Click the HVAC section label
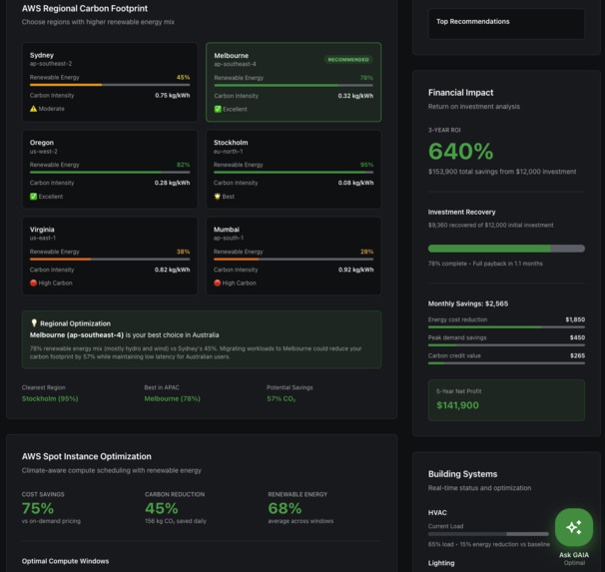Viewport: 605px width, 572px height. click(x=437, y=513)
